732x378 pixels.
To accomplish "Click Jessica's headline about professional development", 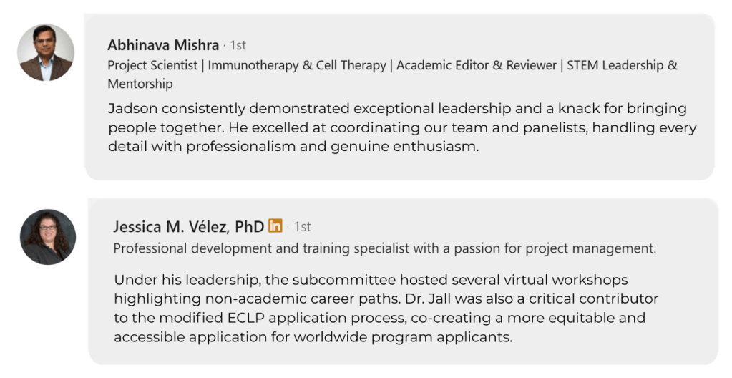I will pos(384,248).
